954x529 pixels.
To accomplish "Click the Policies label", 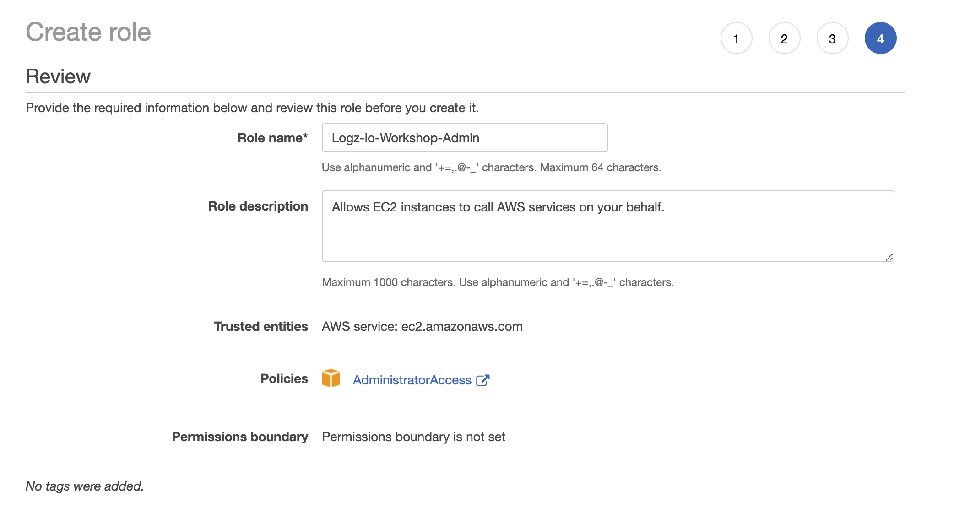I will (284, 378).
